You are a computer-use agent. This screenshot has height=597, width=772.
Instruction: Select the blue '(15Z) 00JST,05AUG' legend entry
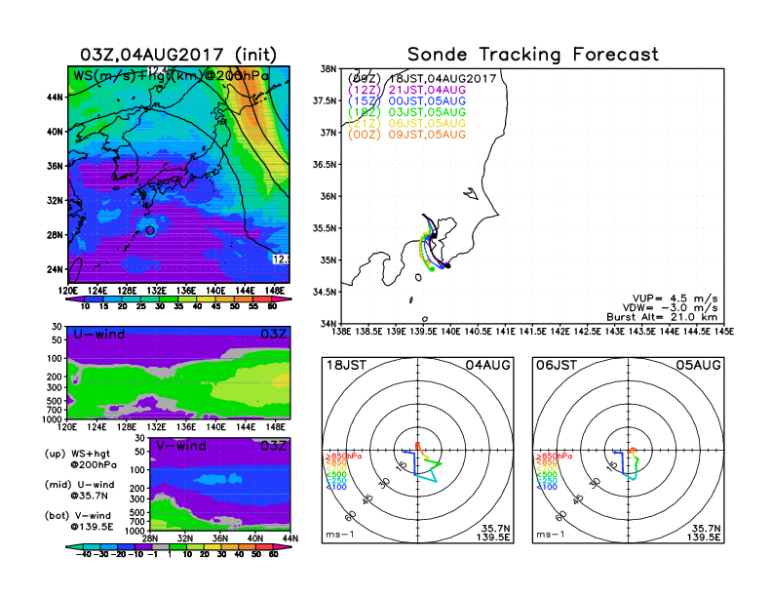[406, 101]
